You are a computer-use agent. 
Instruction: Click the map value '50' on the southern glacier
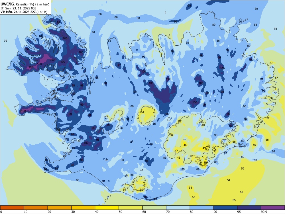coord(142,190)
